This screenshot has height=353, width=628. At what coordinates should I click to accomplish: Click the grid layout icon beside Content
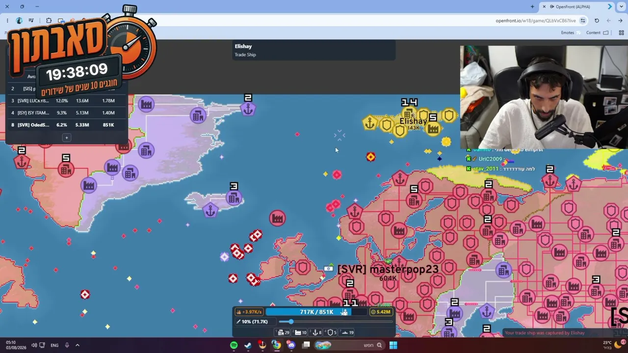pos(621,33)
